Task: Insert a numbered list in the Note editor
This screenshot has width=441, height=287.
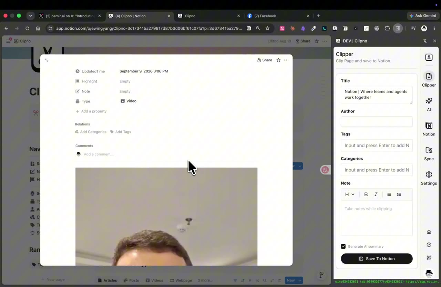Action: click(x=399, y=194)
